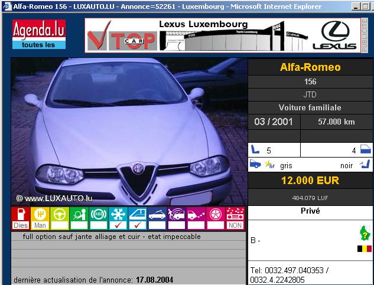
Task: Click the phone number '0032.497.040353'
Action: (294, 270)
